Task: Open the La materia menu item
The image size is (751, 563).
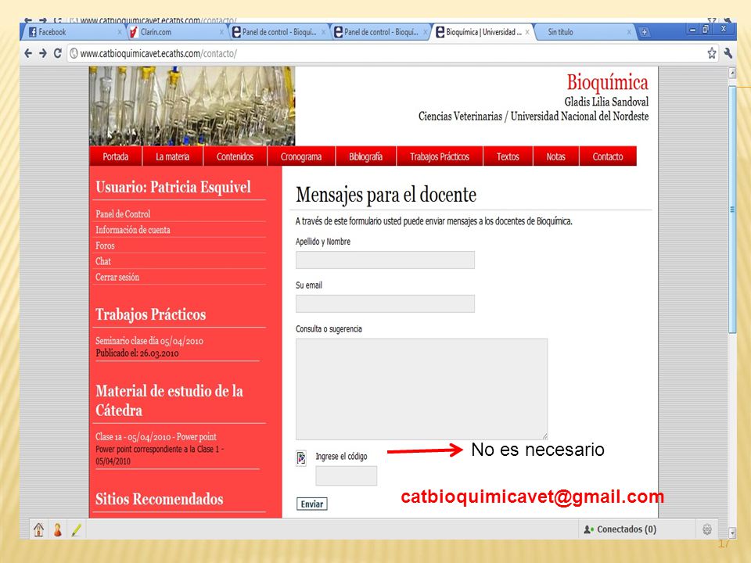Action: (x=172, y=156)
